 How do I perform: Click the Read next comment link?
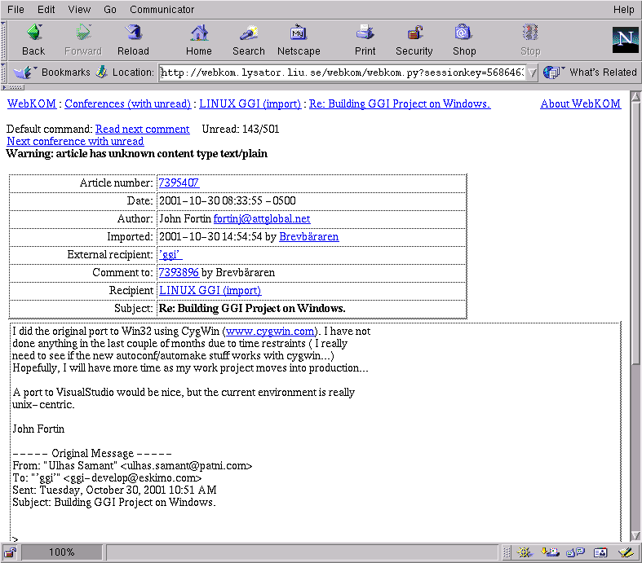[x=142, y=129]
